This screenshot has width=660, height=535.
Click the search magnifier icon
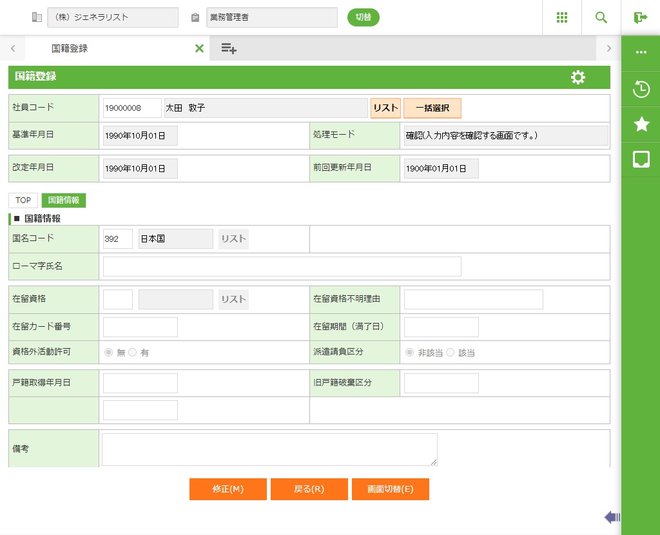point(601,17)
